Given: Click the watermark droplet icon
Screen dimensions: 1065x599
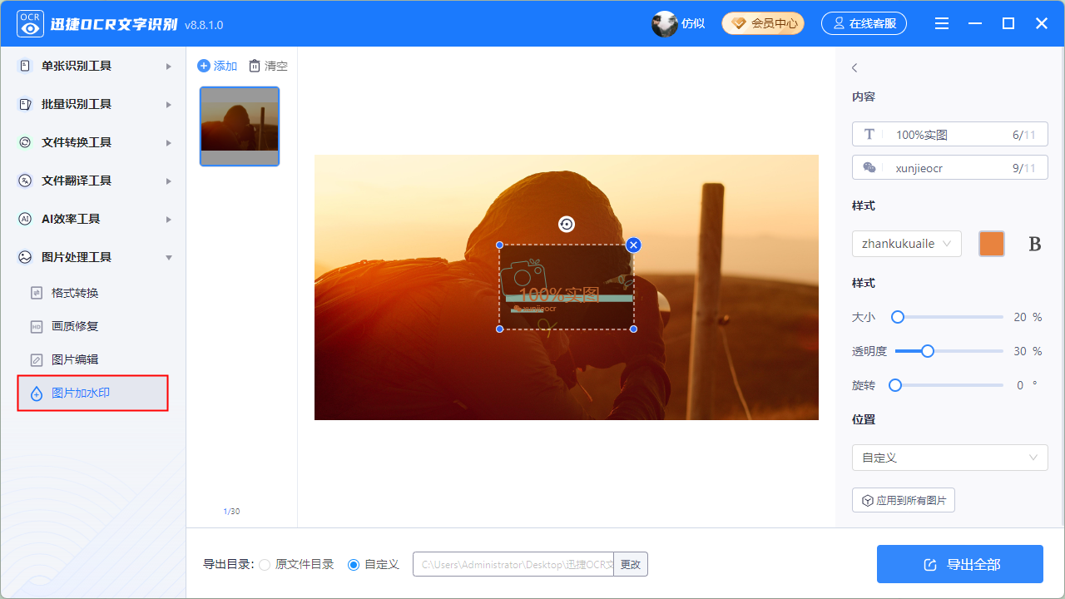Looking at the screenshot, I should (x=37, y=394).
